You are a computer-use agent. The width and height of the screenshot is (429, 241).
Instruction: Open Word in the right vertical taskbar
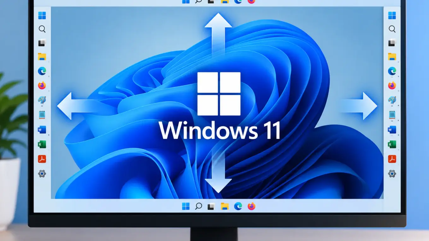392,129
